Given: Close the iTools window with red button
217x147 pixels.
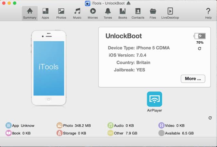Looking at the screenshot, I should tap(4, 3).
